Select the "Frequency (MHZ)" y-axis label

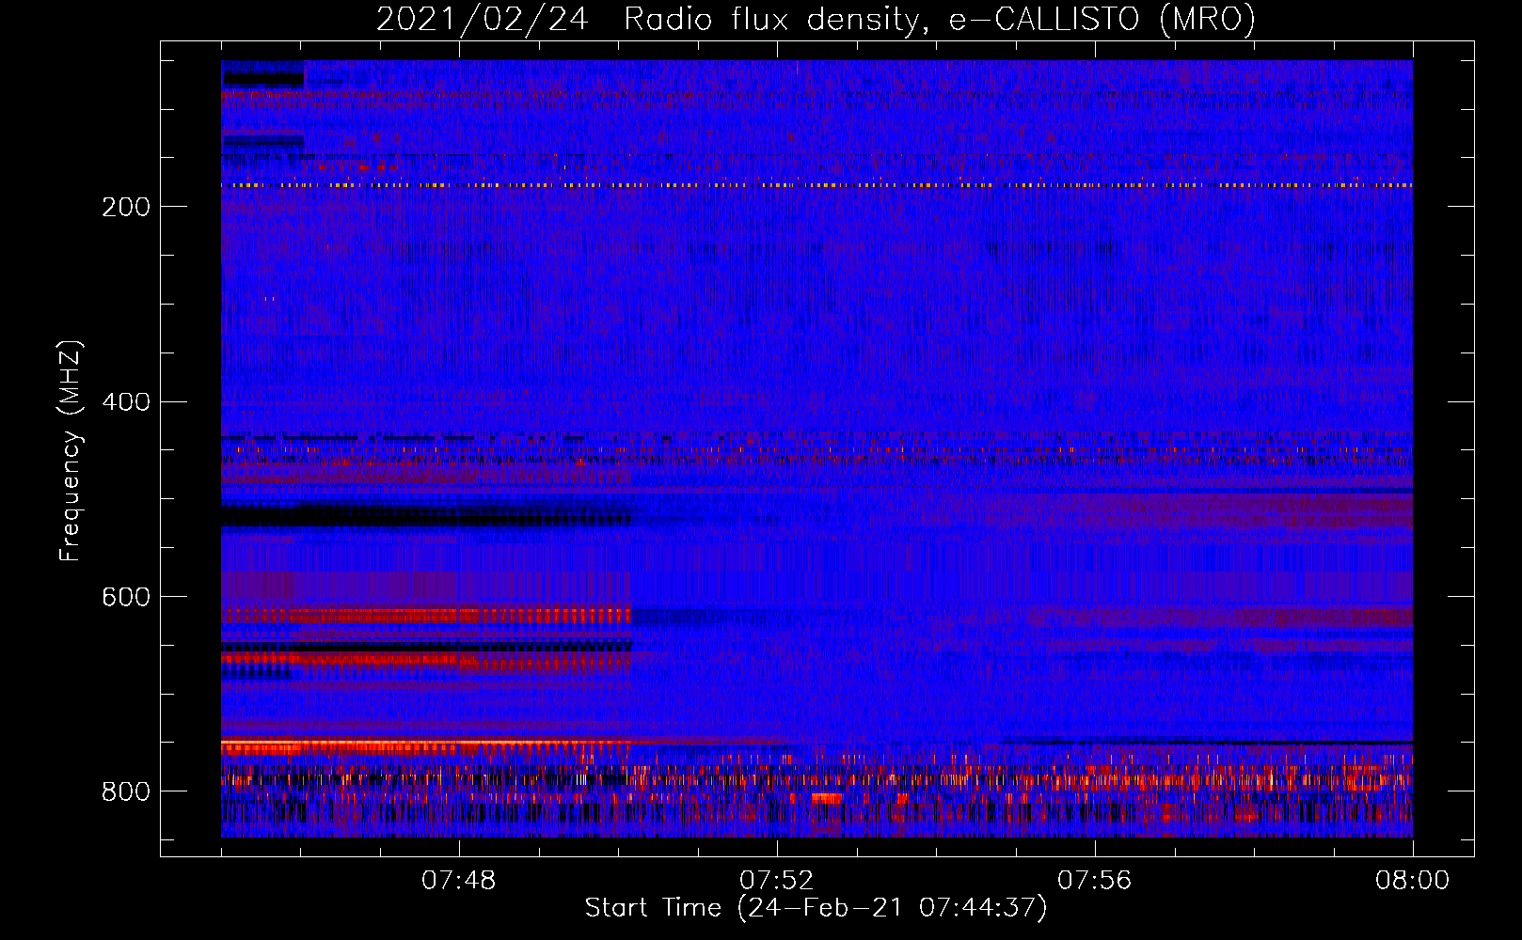pyautogui.click(x=71, y=451)
